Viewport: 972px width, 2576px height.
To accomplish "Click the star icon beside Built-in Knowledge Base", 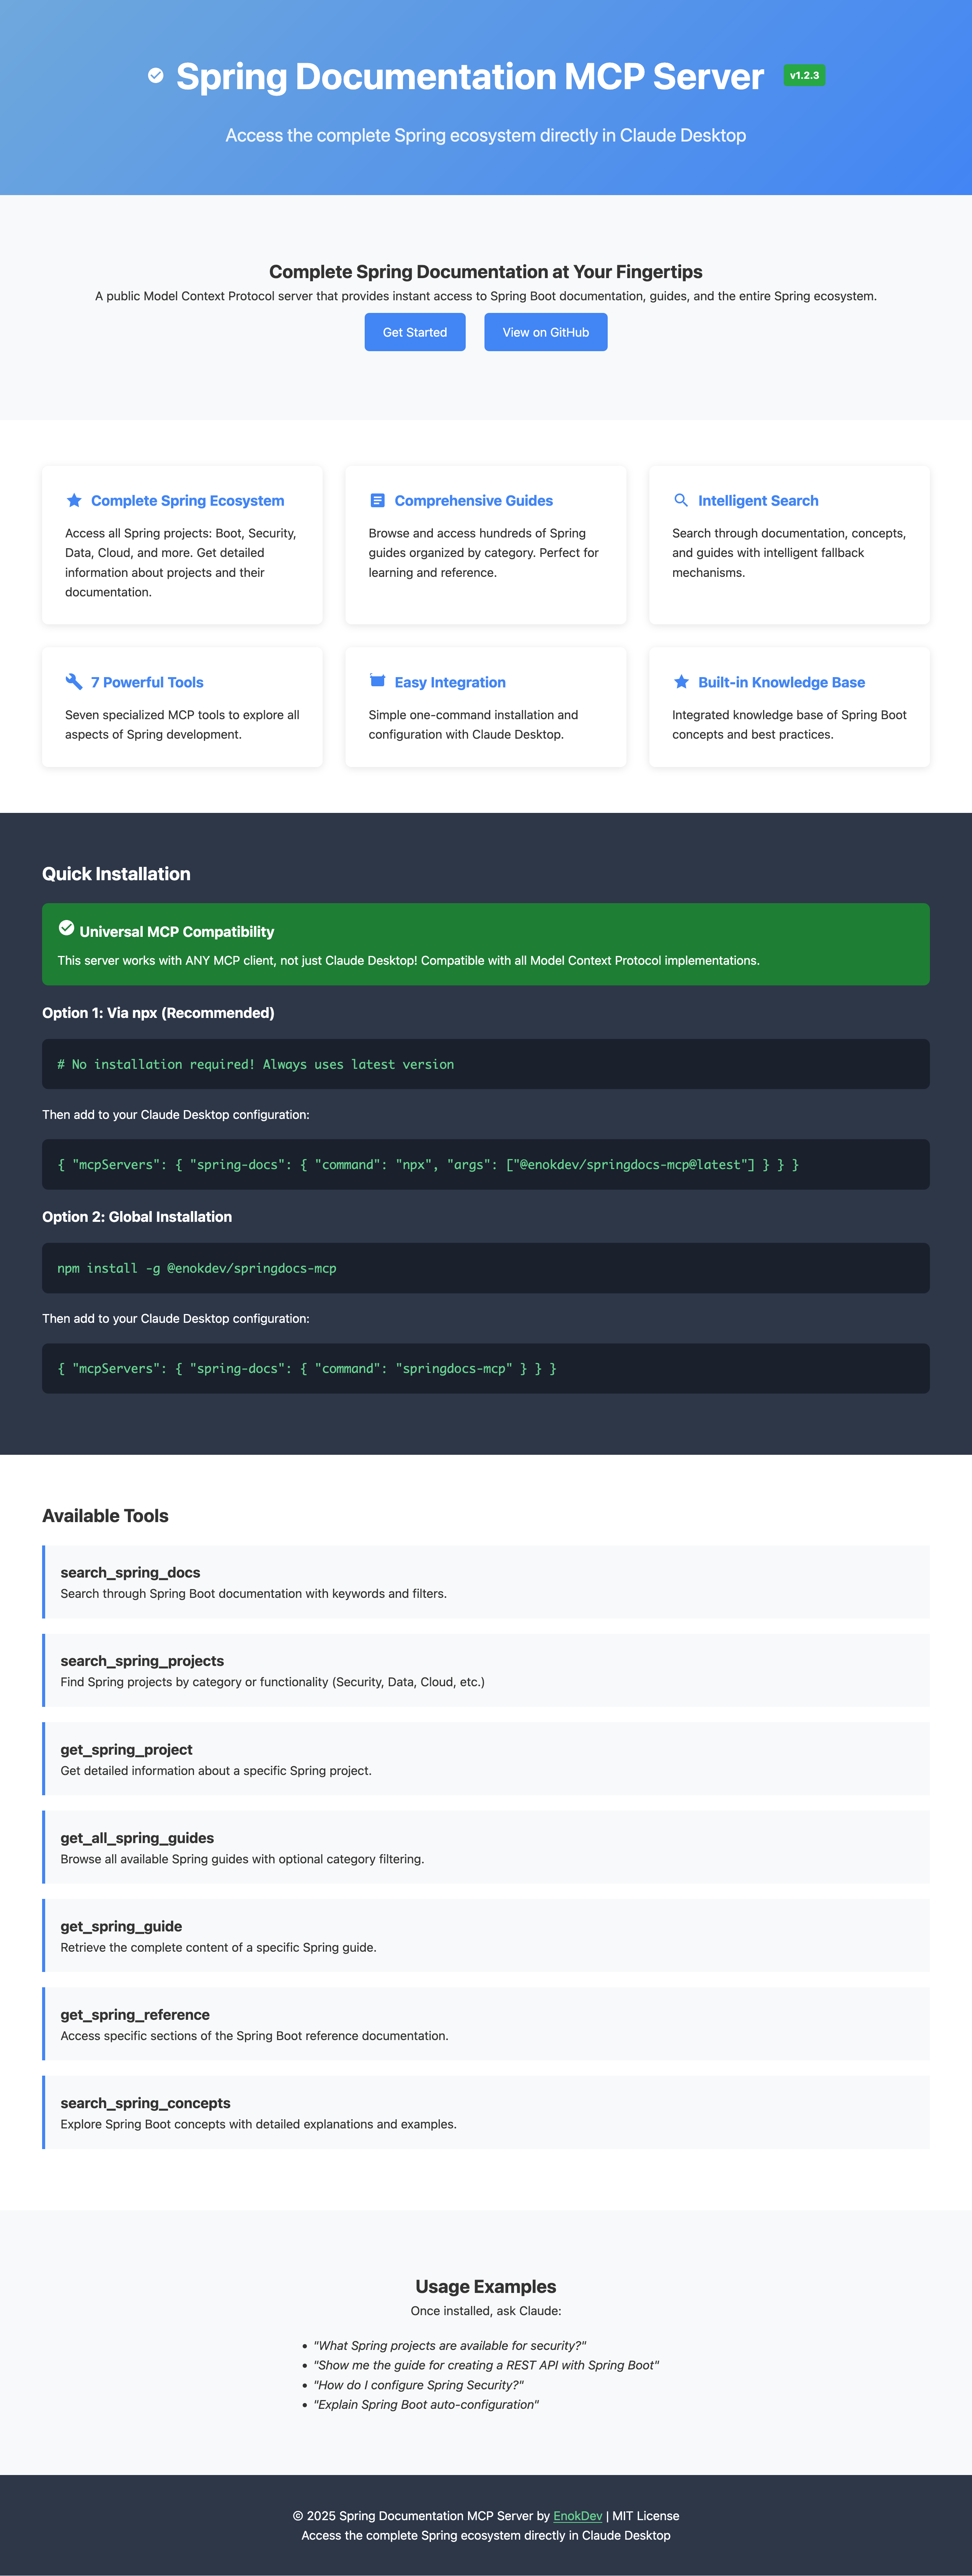I will pyautogui.click(x=682, y=682).
